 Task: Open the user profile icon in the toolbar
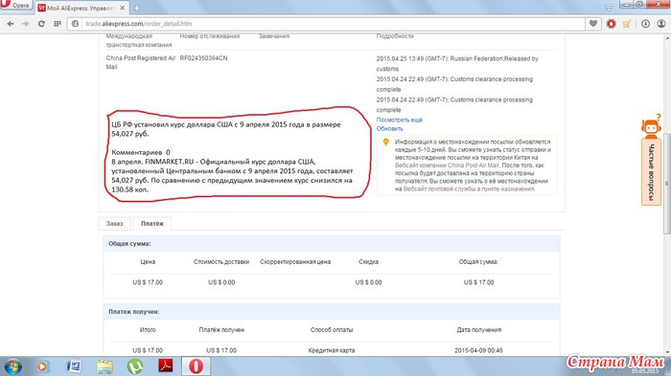coord(661,24)
